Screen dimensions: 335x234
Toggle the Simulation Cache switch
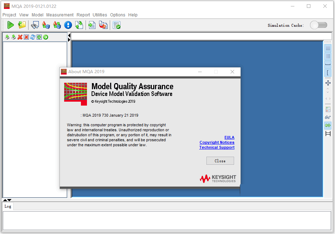318,25
